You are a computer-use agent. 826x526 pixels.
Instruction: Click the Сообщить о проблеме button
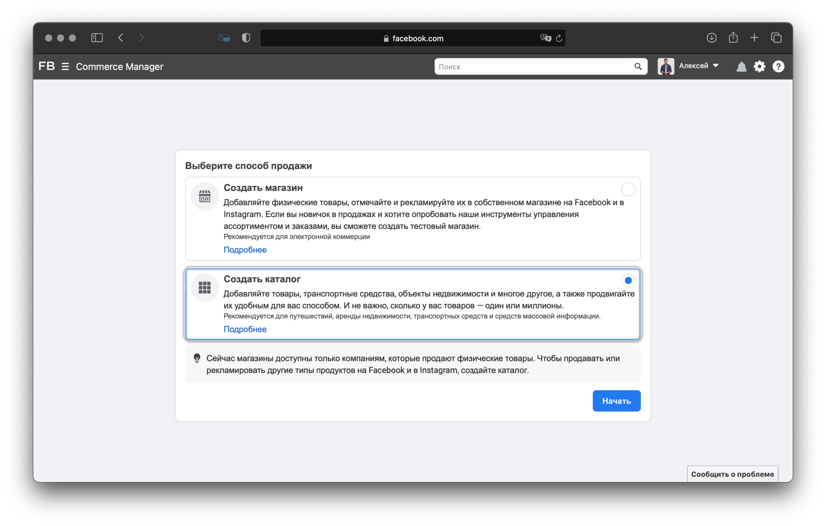click(732, 474)
